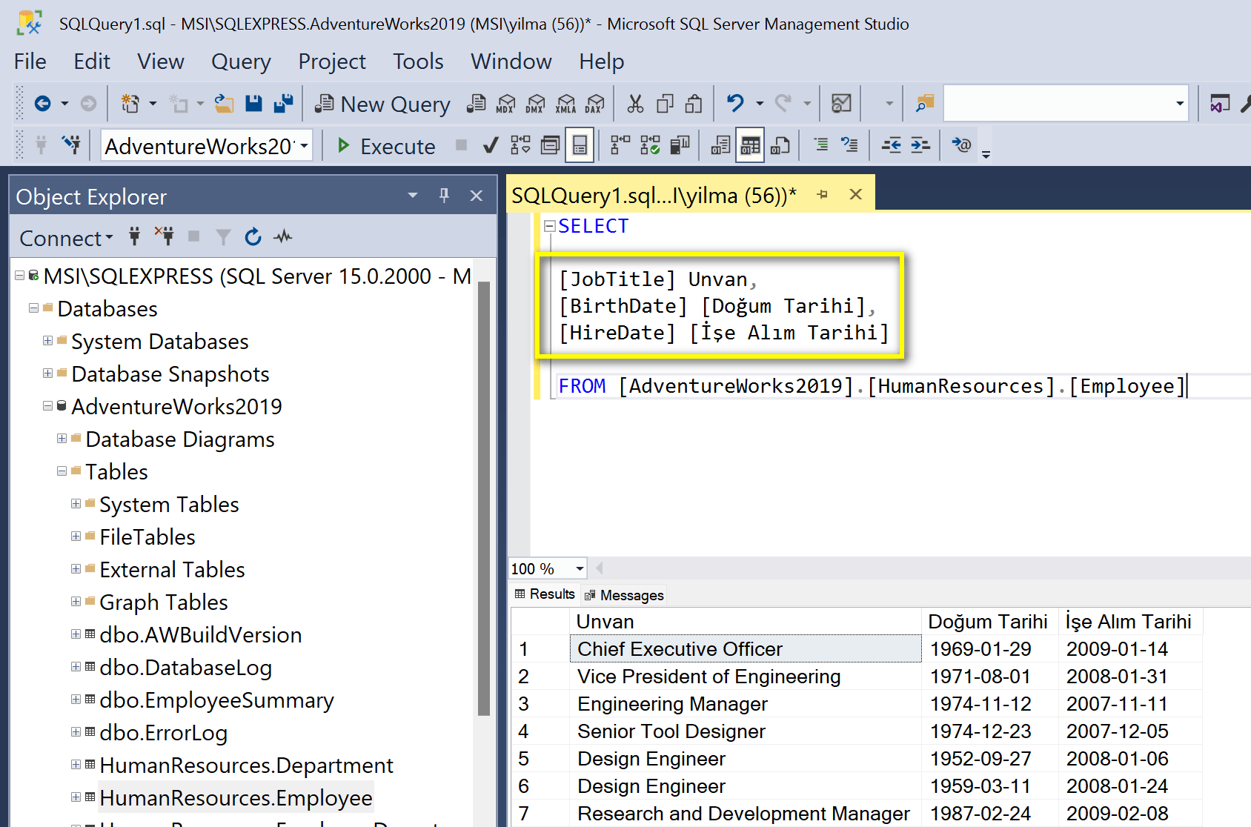The image size is (1251, 827).
Task: Expand the HumanResources.Department table
Action: tap(76, 764)
